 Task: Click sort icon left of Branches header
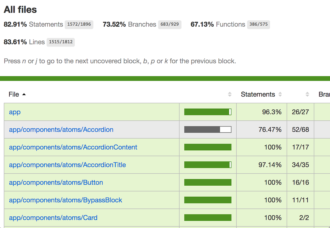[x=307, y=94]
